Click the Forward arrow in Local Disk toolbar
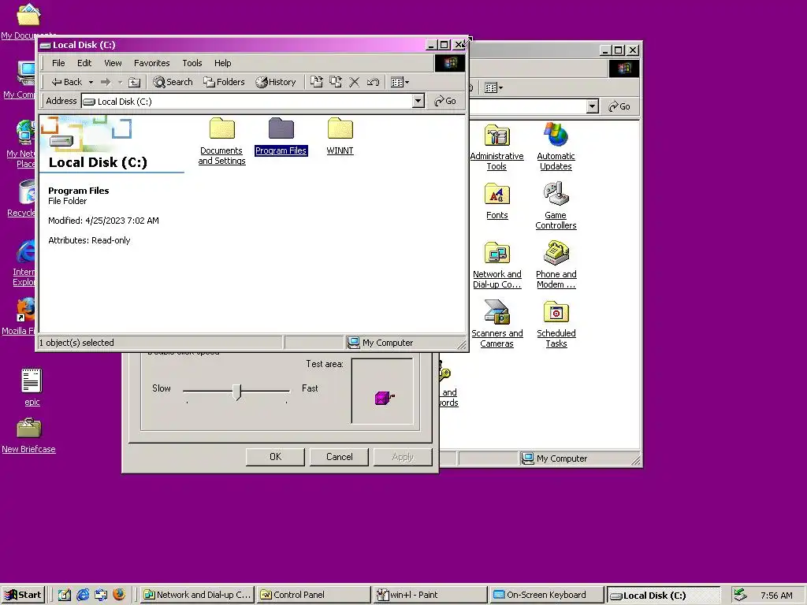Viewport: 807px width, 605px height. tap(106, 82)
